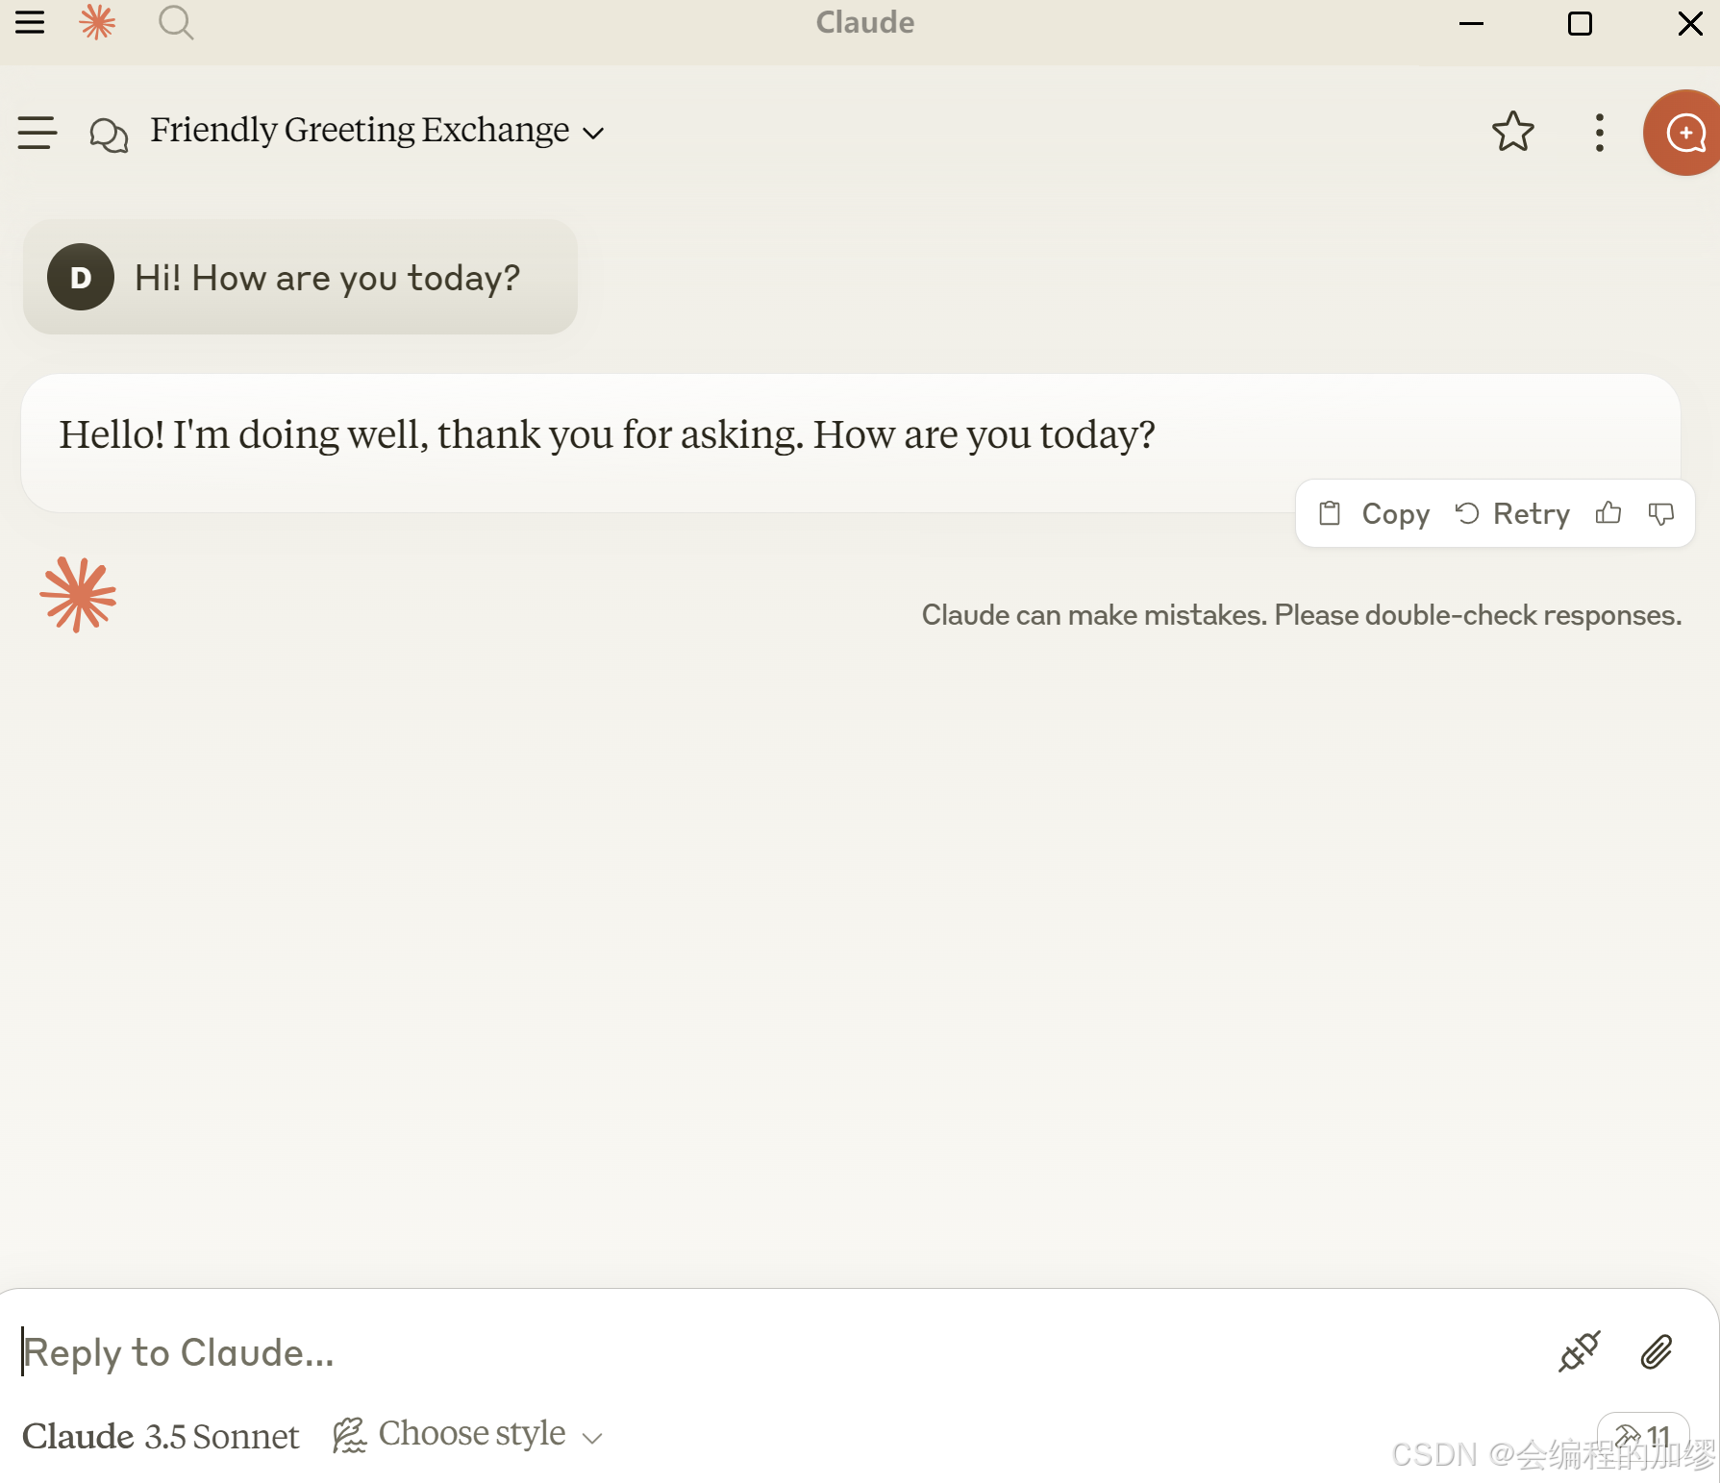
Task: Toggle the sidebar with the three-line icon
Action: pos(37,133)
